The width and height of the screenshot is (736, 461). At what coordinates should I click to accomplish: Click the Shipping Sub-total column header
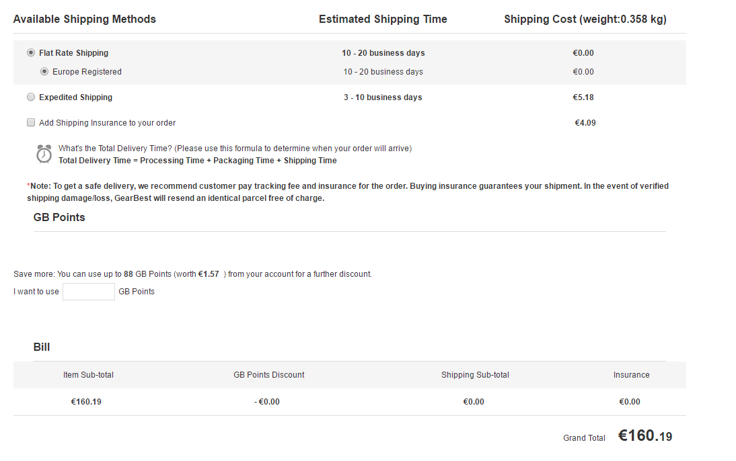[475, 375]
